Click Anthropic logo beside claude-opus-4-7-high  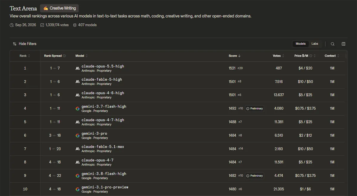78,122
